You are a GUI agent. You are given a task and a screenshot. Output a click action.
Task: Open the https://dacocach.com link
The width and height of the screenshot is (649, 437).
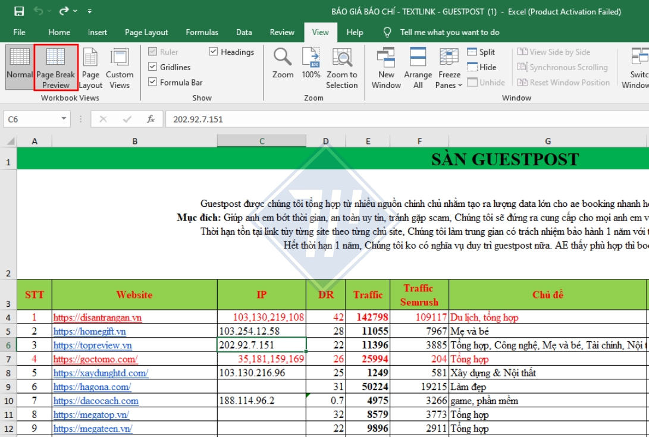pos(96,401)
